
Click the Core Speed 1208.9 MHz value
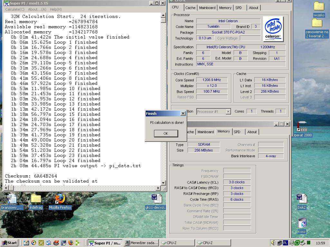click(212, 80)
